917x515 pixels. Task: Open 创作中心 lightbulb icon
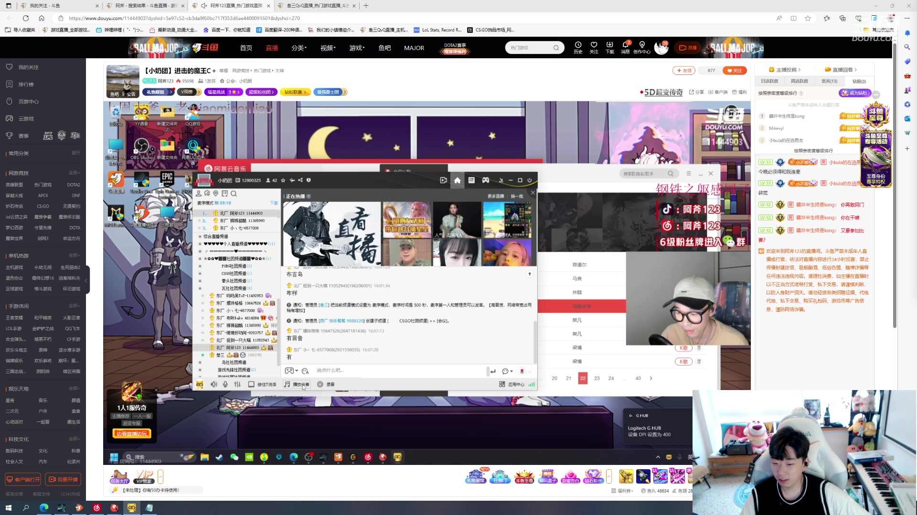(x=642, y=45)
